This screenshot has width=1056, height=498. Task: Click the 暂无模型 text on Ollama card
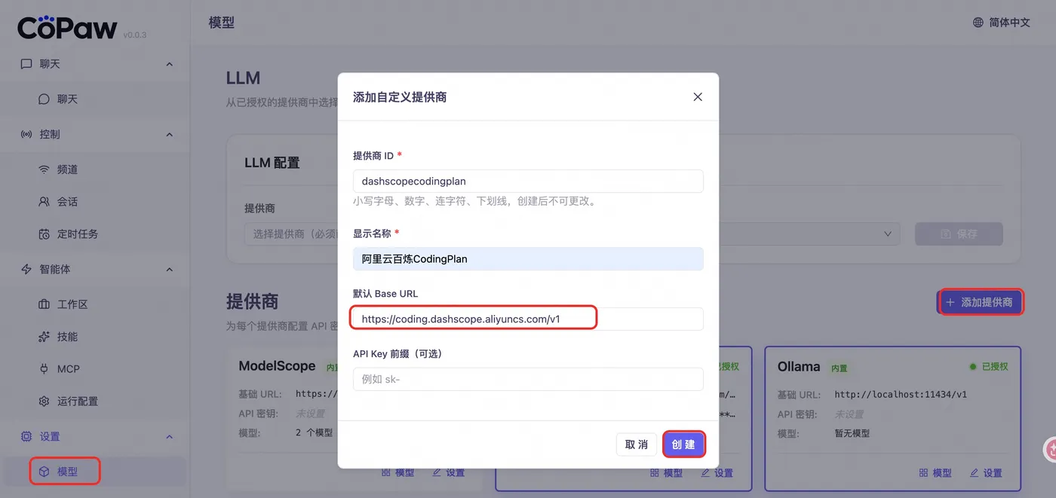point(852,433)
